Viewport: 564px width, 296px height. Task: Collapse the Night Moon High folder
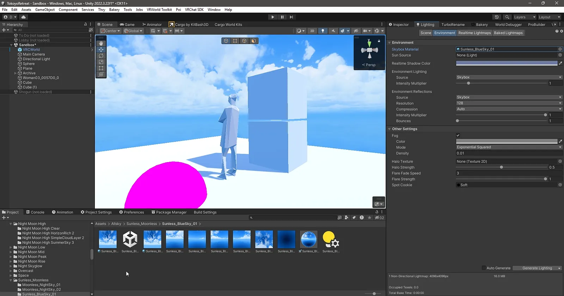coord(11,224)
